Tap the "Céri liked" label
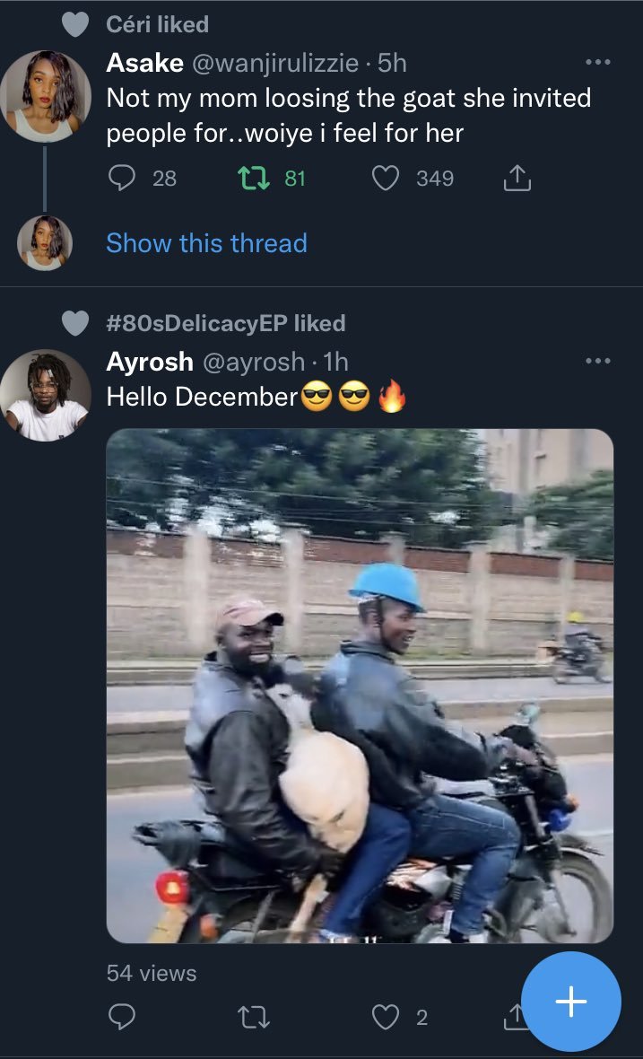Image resolution: width=643 pixels, height=1059 pixels. pyautogui.click(x=157, y=24)
